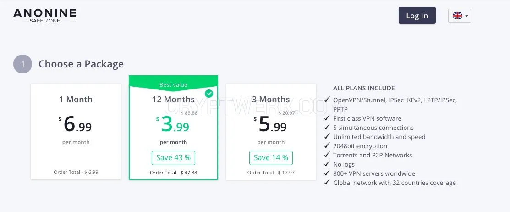The width and height of the screenshot is (510, 212).
Task: Click checkmark beside Torrents and P2P Networks
Action: pyautogui.click(x=327, y=155)
